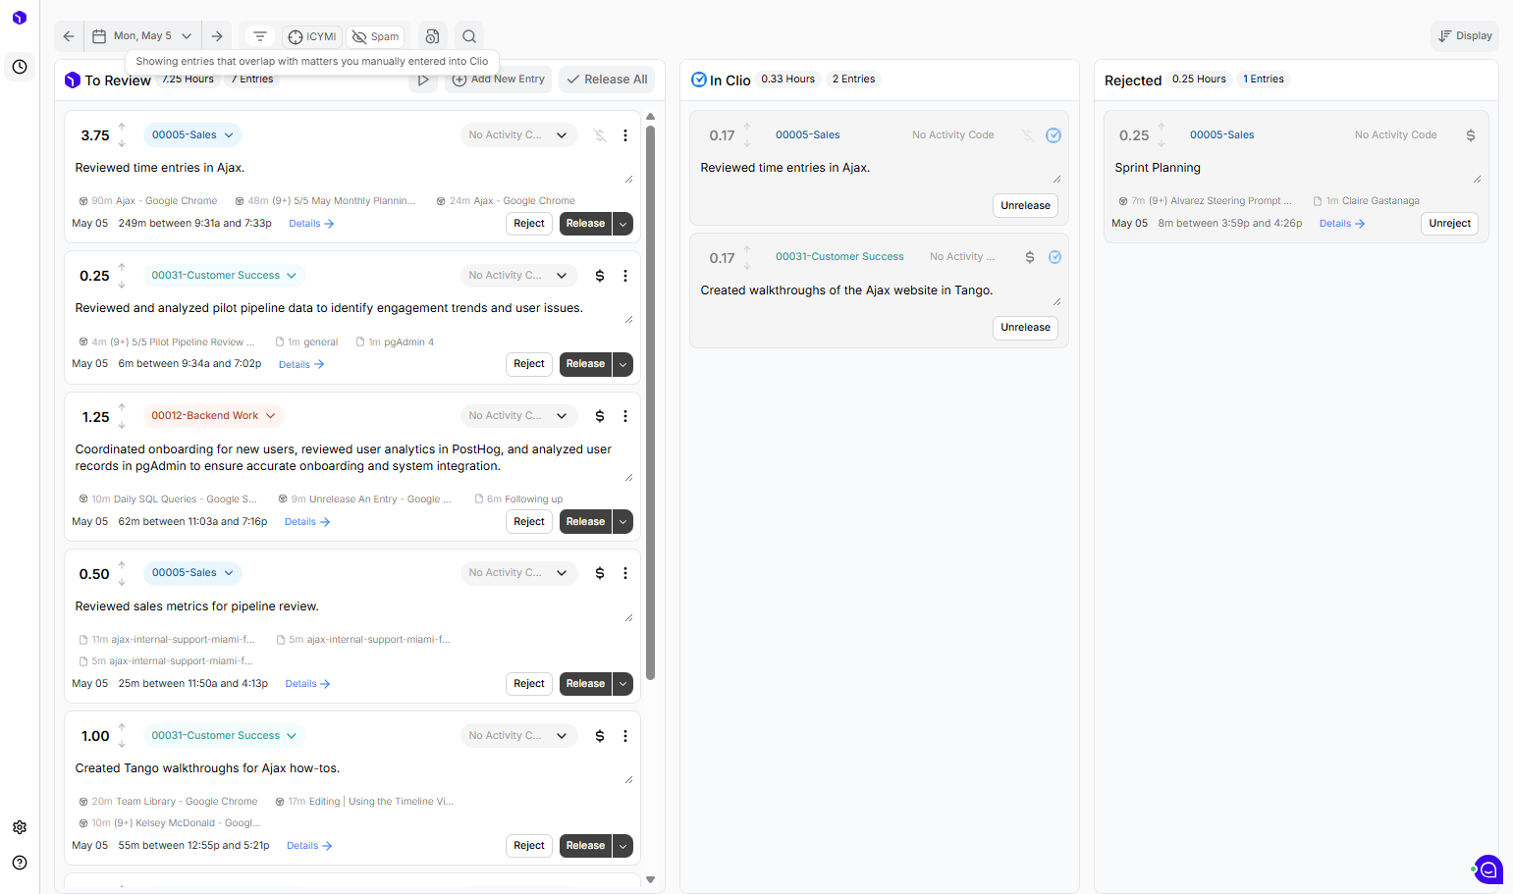Open activity code dropdown on 3.75 entry
Screen dimensions: 1513x894
(x=517, y=135)
